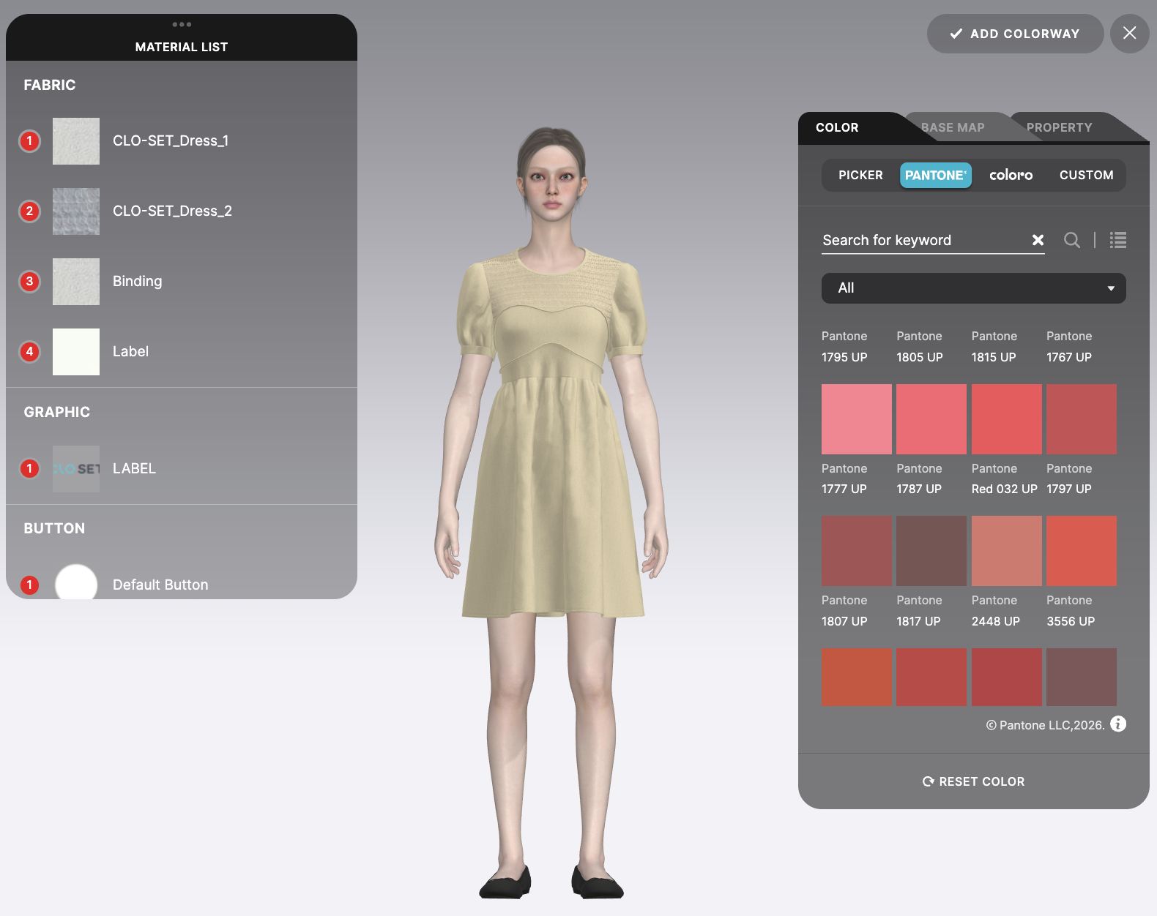Click RESET COLOR button

click(974, 781)
